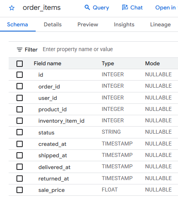178x197 pixels.
Task: Click the NULLABLE mode of id
Action: [158, 74]
